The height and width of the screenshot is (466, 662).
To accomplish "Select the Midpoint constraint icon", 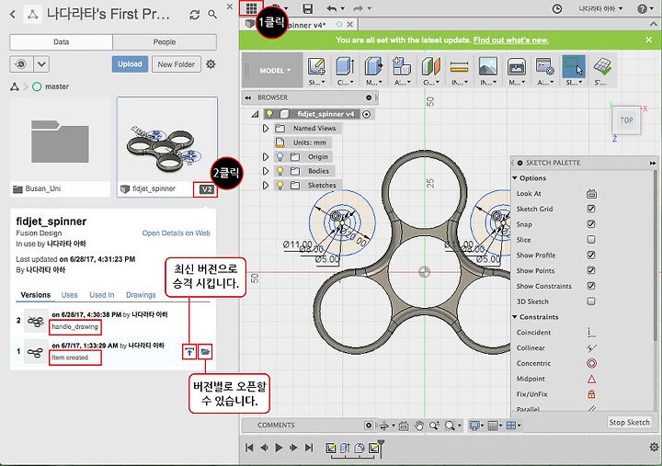I will [x=591, y=379].
